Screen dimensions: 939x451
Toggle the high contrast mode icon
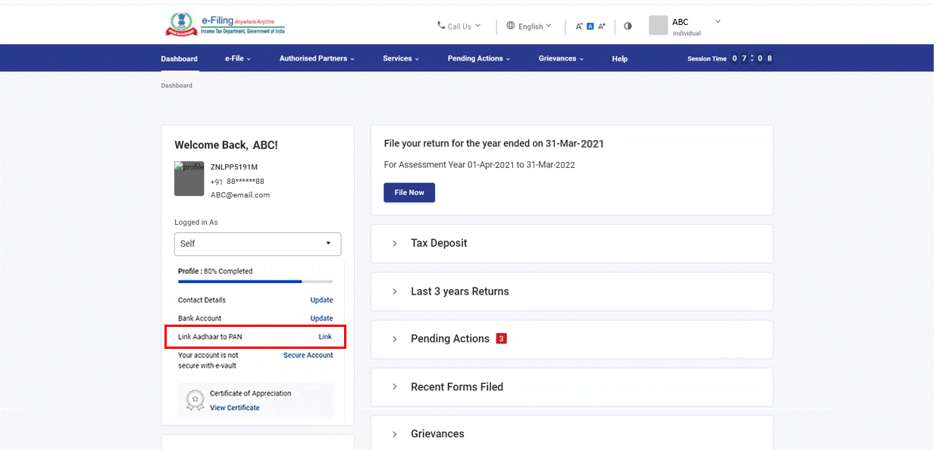(x=628, y=26)
